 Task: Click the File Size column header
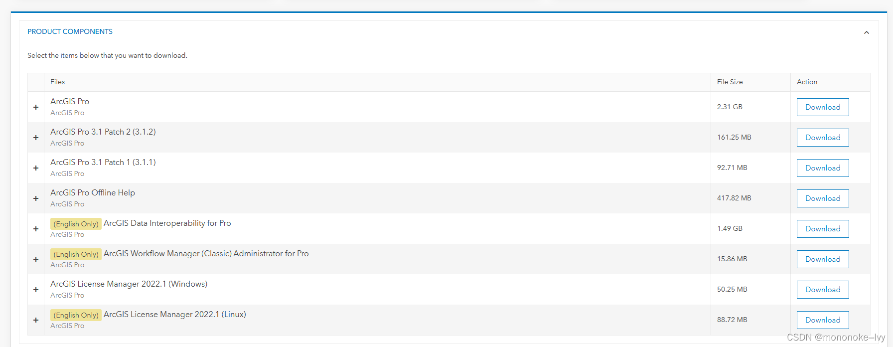point(730,82)
